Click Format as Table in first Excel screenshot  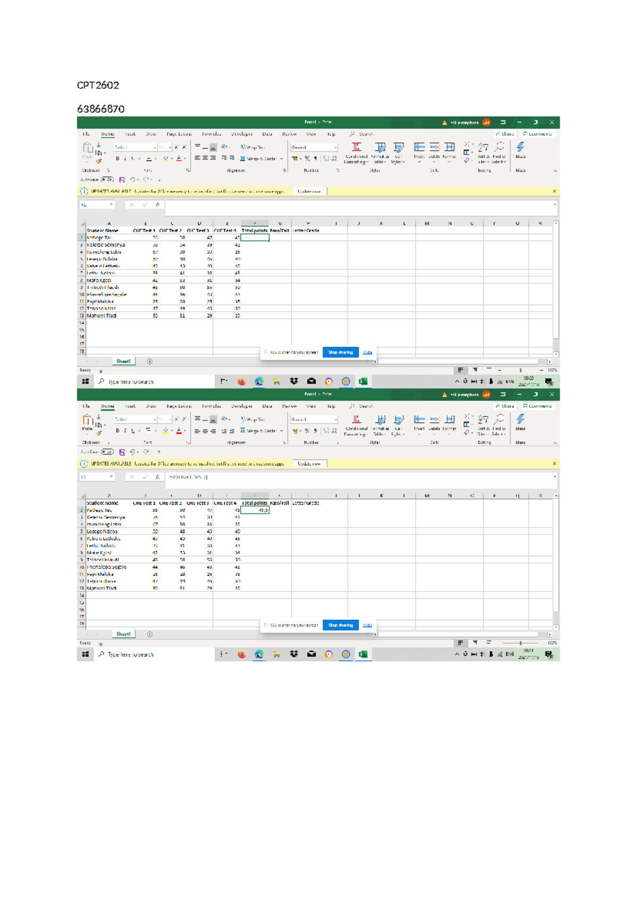(380, 152)
